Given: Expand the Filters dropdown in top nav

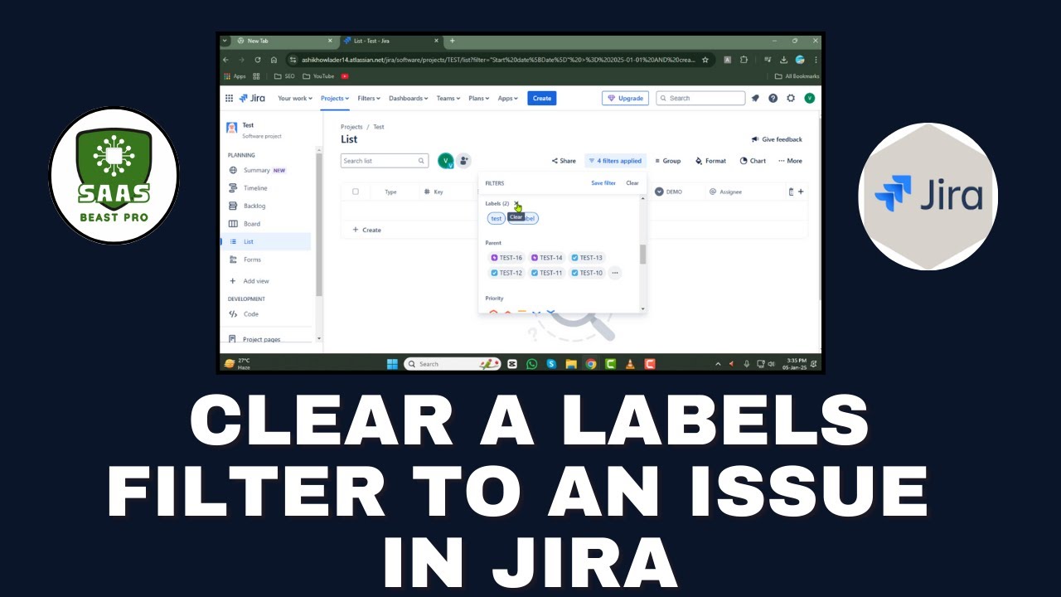Looking at the screenshot, I should 369,98.
